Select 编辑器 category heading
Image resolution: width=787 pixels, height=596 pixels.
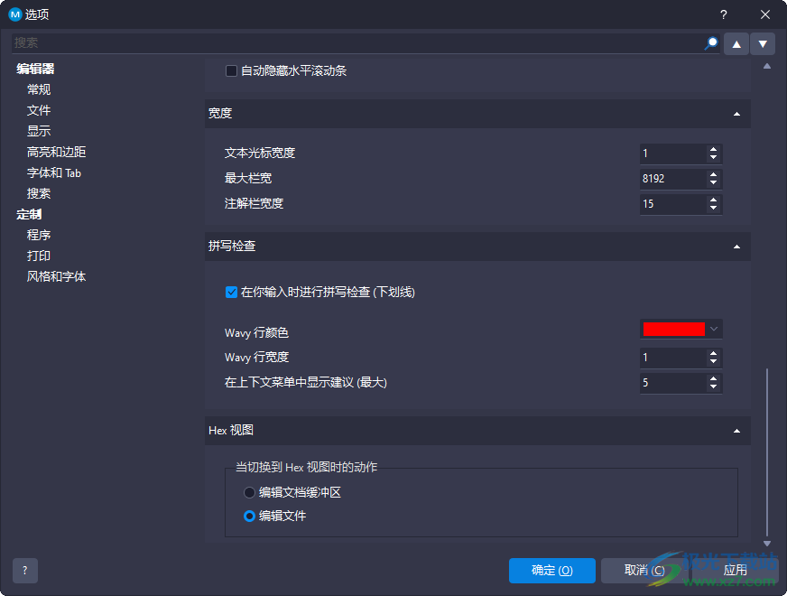pyautogui.click(x=35, y=69)
